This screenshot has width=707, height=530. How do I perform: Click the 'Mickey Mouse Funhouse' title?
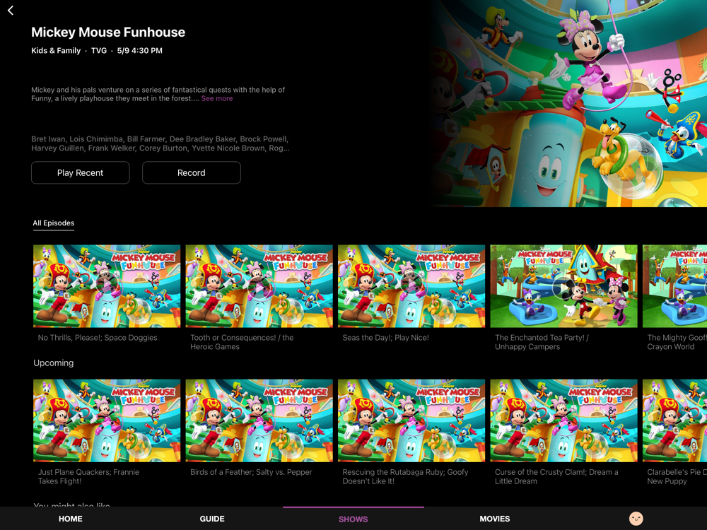click(x=108, y=32)
